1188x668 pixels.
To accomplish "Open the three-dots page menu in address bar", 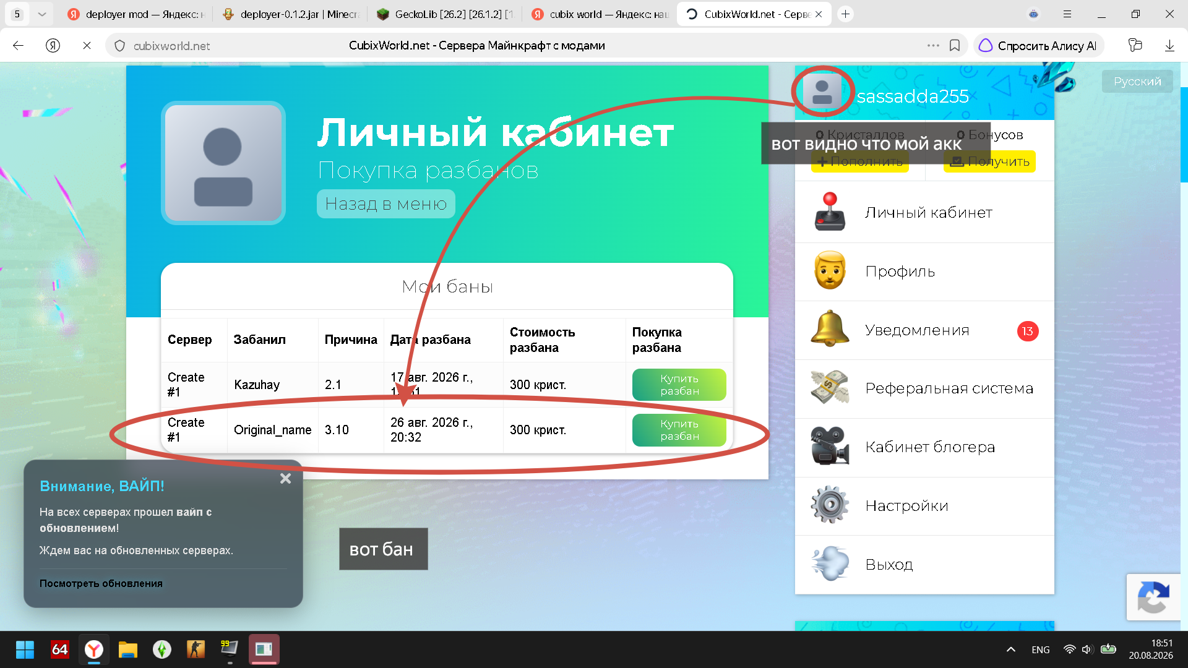I will click(933, 45).
